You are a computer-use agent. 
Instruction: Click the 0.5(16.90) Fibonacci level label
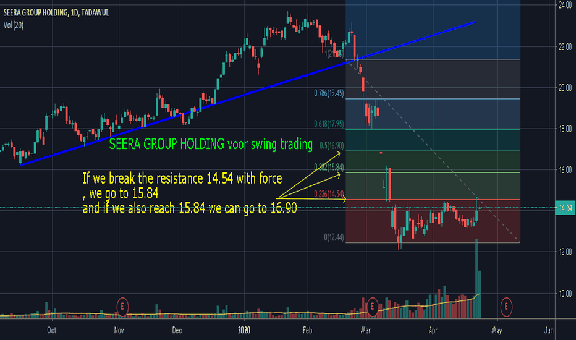[x=331, y=145]
